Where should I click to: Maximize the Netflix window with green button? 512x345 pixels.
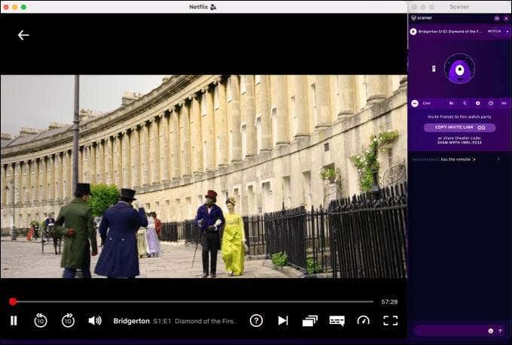23,7
